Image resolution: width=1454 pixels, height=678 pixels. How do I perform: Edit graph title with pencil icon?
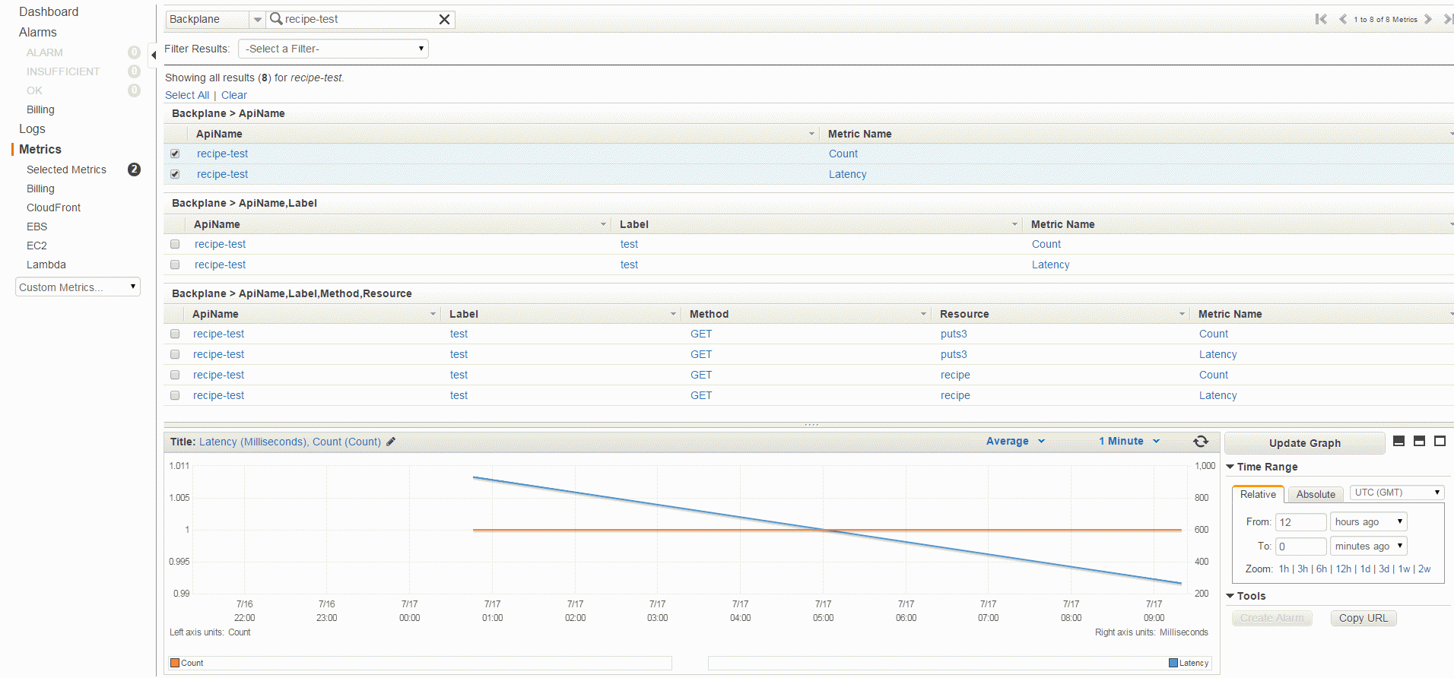(x=391, y=442)
